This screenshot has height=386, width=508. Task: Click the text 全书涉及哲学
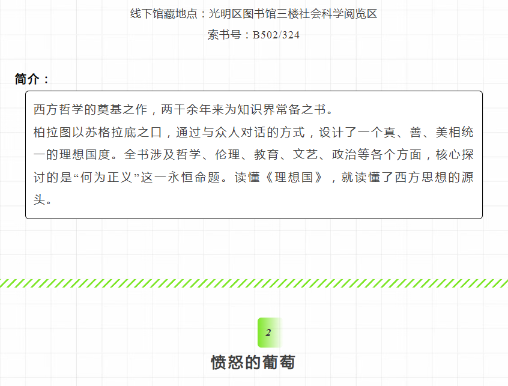pos(160,155)
